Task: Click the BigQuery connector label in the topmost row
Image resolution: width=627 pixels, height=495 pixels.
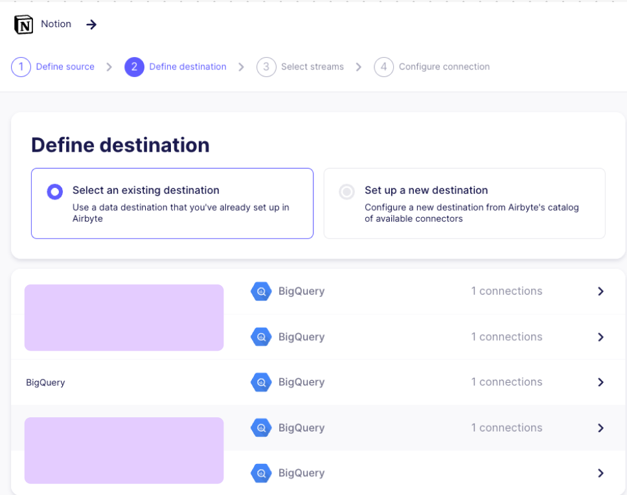Action: tap(301, 292)
